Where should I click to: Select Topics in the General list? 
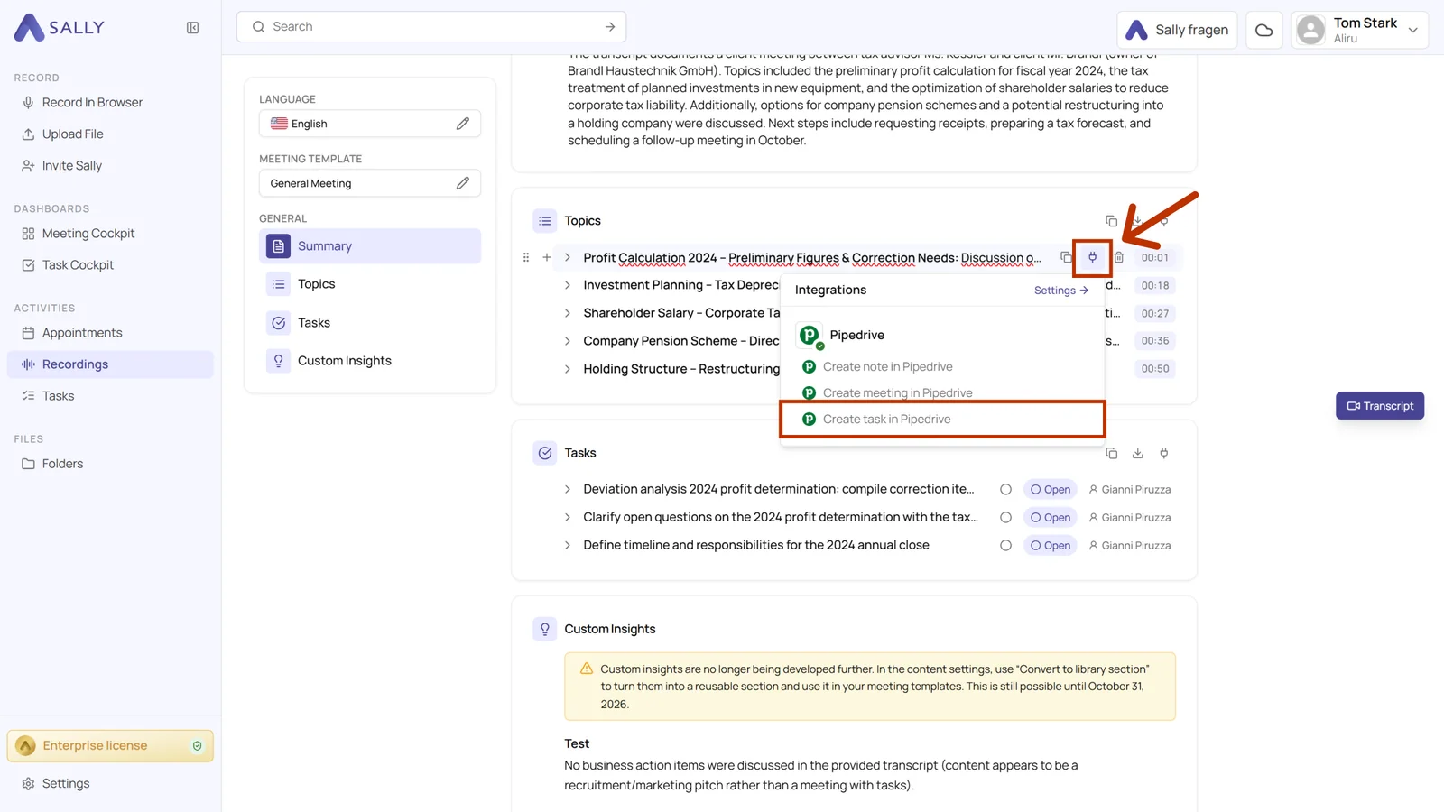tap(316, 284)
